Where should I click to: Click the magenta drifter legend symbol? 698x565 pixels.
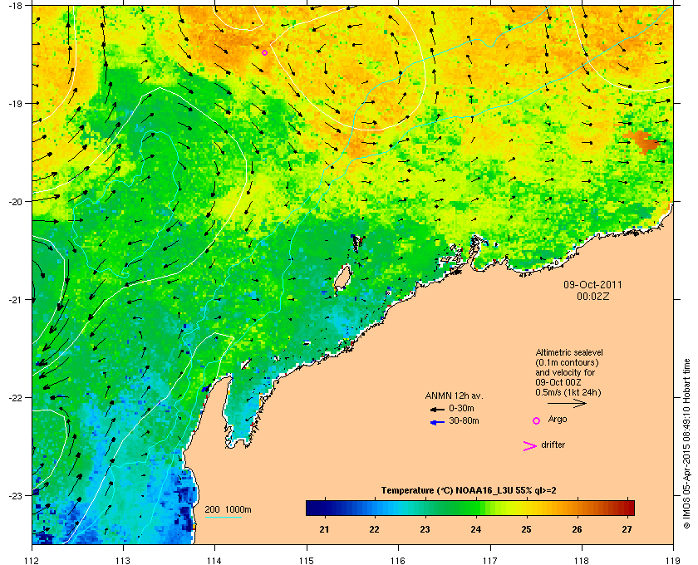click(529, 446)
